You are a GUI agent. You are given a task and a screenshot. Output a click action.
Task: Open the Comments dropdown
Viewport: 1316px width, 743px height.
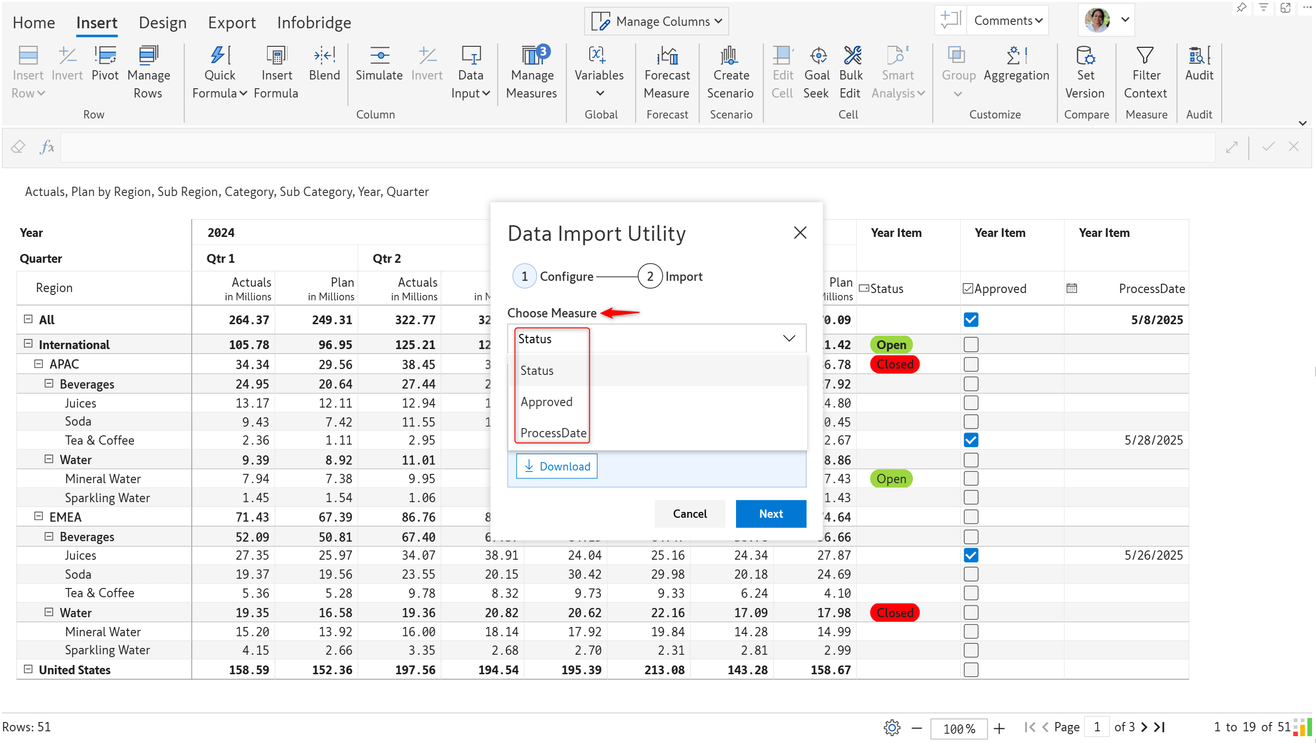pos(1007,20)
